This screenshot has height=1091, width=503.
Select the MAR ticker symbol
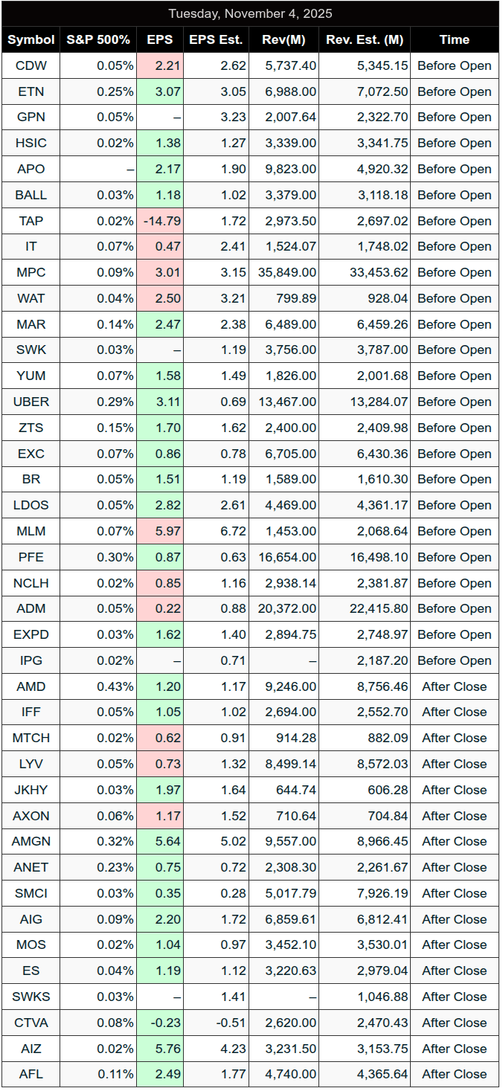[x=31, y=324]
